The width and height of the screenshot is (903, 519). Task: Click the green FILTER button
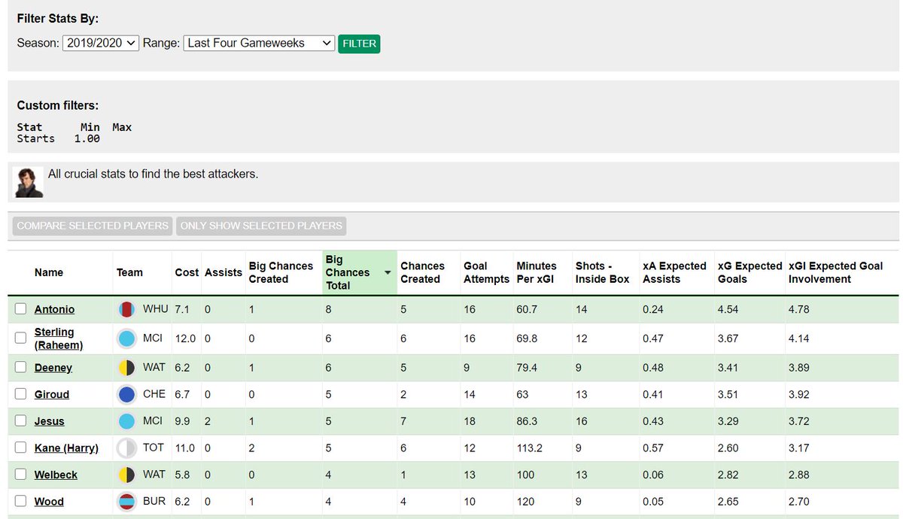coord(359,44)
